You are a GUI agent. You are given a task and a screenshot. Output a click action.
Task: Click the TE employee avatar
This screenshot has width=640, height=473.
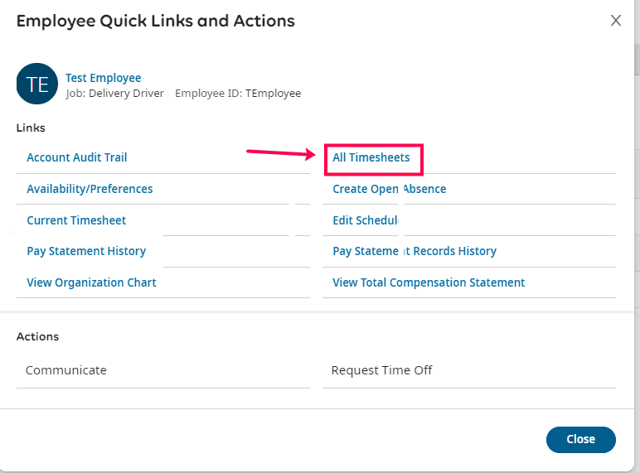[36, 84]
